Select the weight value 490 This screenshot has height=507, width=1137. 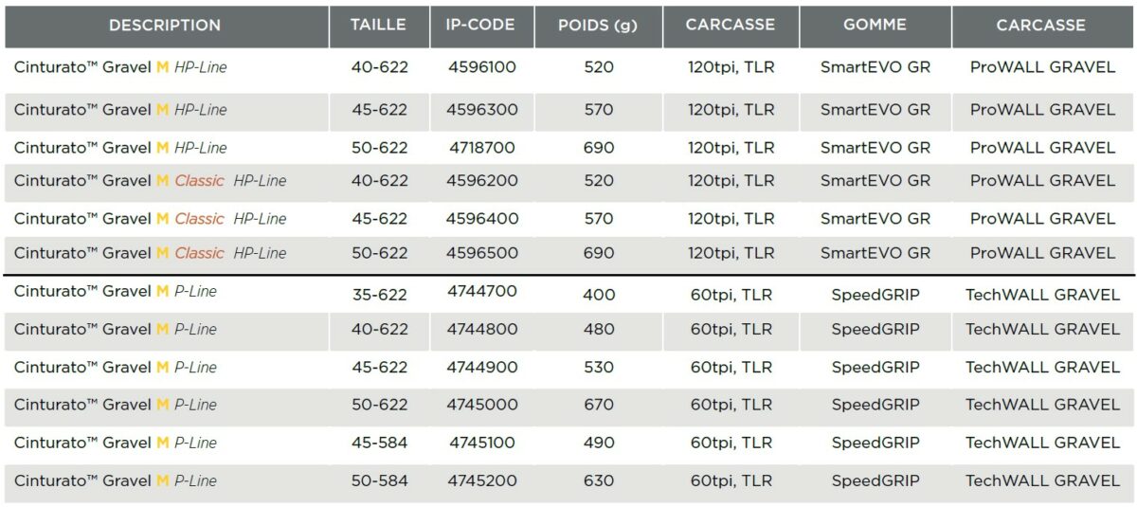[599, 443]
